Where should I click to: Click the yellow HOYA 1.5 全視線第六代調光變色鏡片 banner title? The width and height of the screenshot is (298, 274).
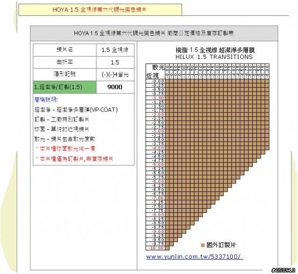[99, 9]
